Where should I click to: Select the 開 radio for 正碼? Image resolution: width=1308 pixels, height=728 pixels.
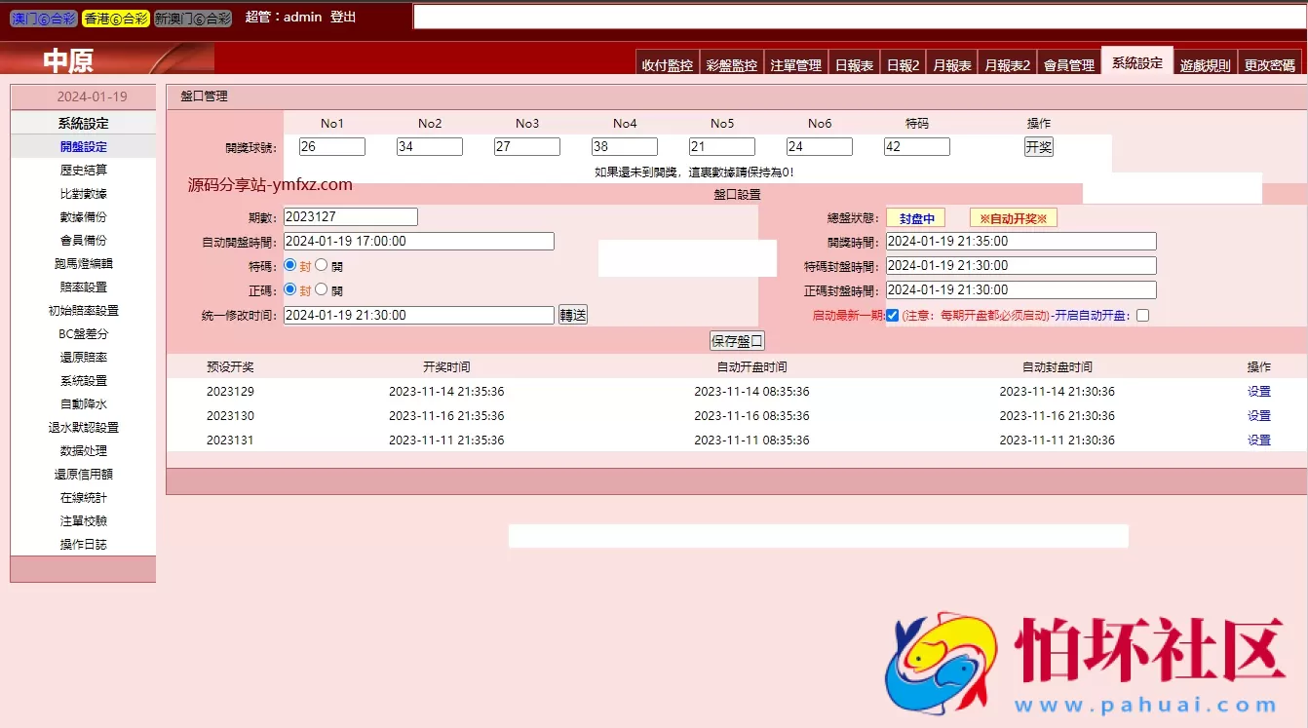tap(322, 289)
